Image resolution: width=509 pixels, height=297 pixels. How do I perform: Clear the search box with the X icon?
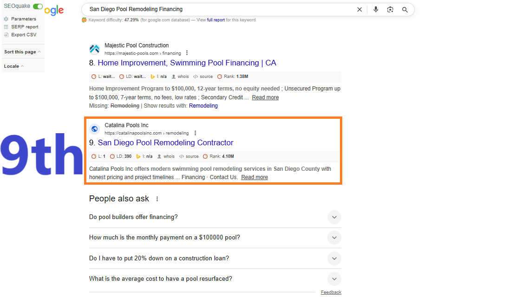pyautogui.click(x=359, y=10)
